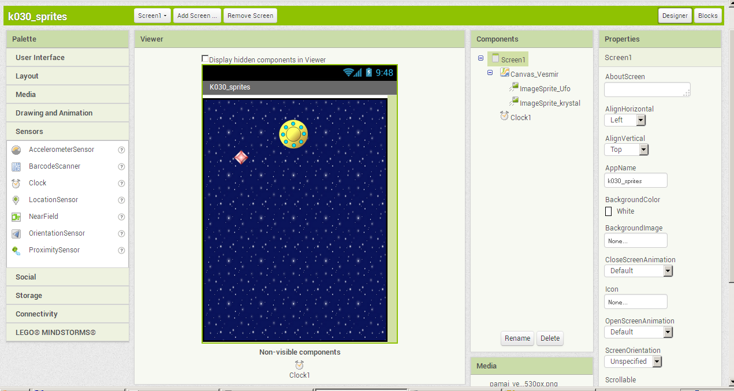The width and height of the screenshot is (734, 391).
Task: Click the Clock1 non-visible component icon
Action: click(299, 365)
